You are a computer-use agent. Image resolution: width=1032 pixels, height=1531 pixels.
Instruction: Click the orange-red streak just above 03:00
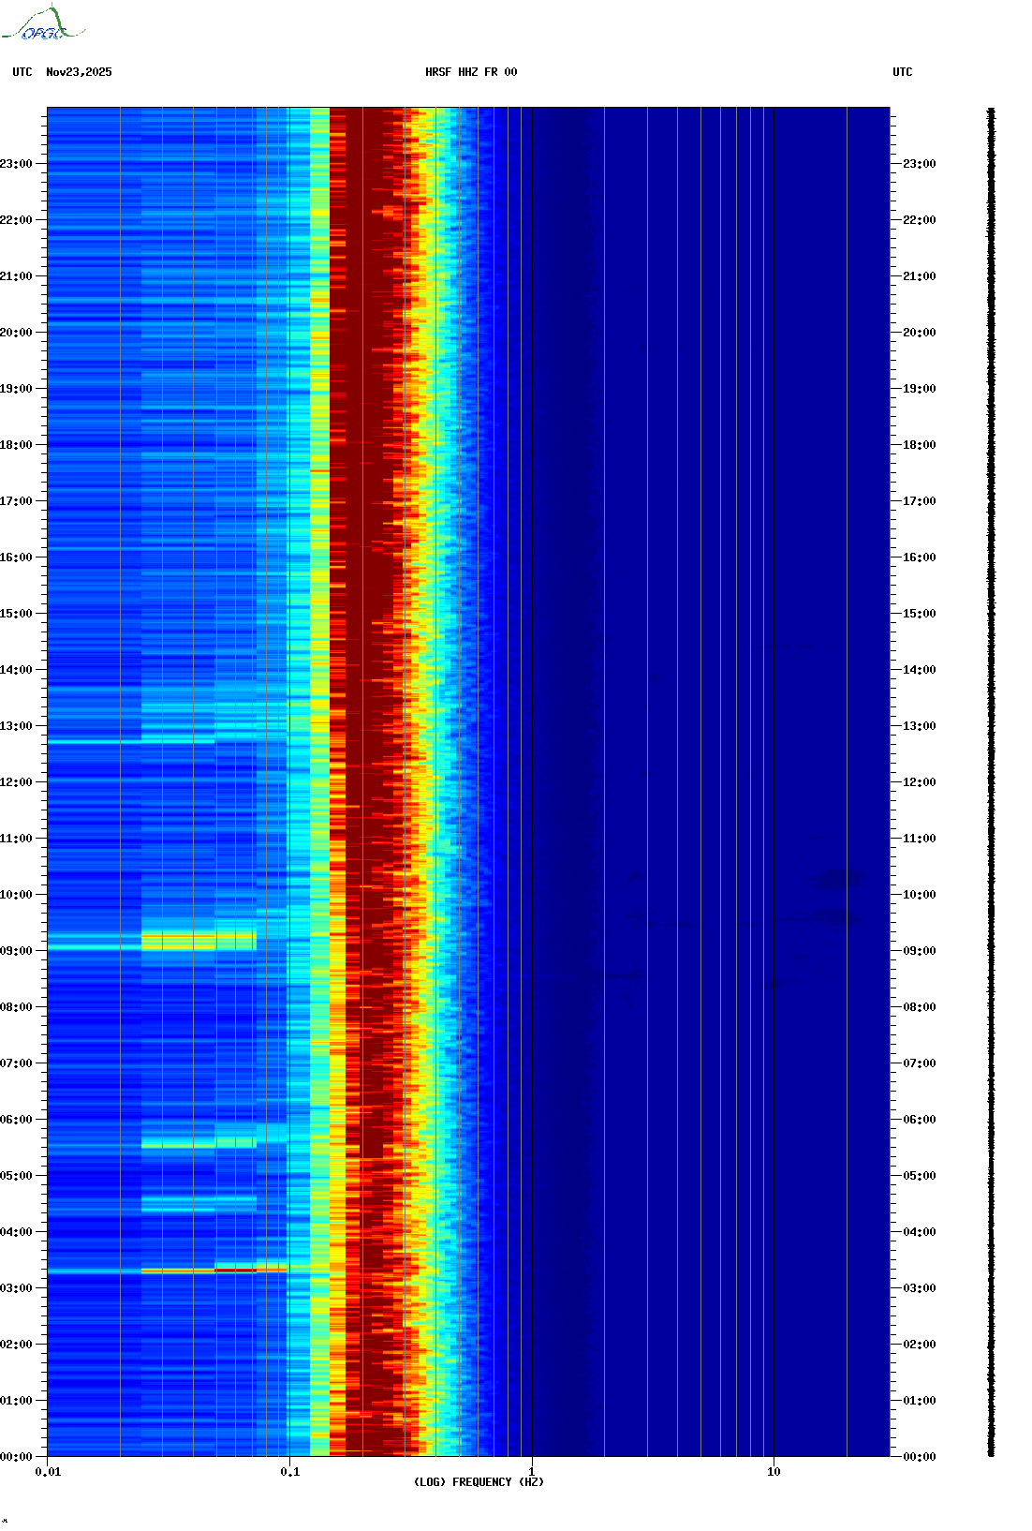pyautogui.click(x=214, y=1271)
